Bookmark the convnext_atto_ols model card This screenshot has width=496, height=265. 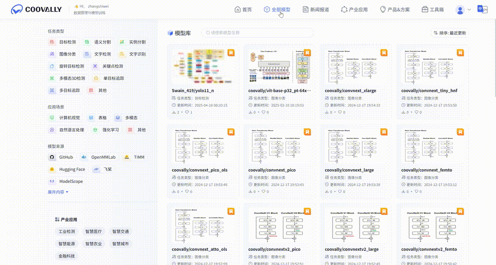[231, 211]
